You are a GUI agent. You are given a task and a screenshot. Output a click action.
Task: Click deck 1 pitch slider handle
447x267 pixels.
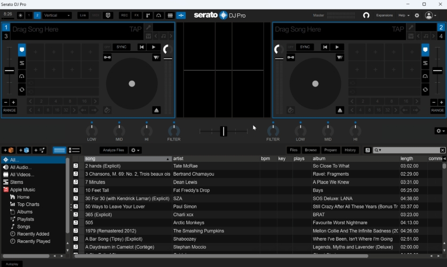pos(10,70)
